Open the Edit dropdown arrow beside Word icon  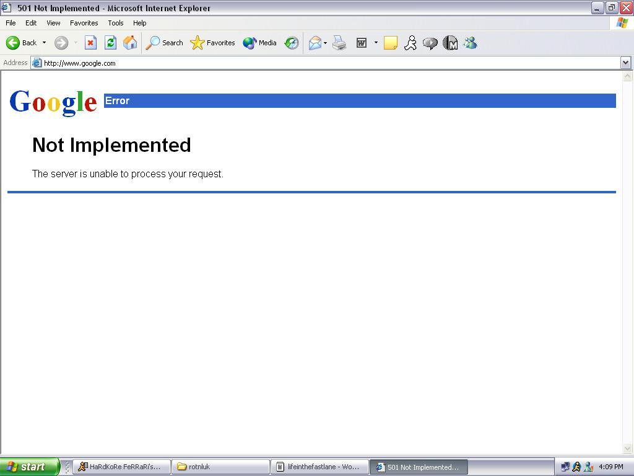pos(376,43)
